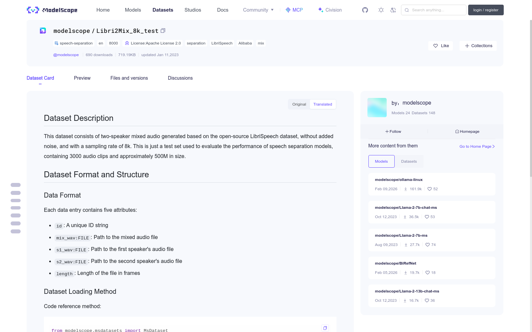Open modelscope/BiRefNet model link
This screenshot has height=332, width=532.
coord(396,263)
